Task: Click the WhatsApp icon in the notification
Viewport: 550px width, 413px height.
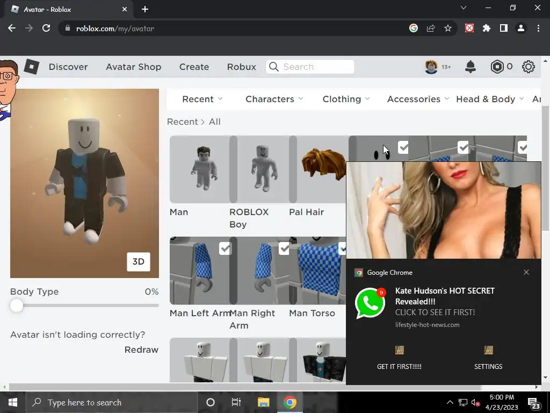Action: [370, 303]
